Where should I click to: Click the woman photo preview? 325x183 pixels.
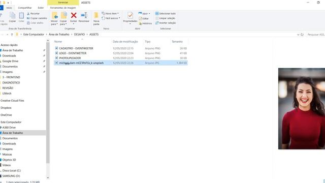(x=302, y=108)
